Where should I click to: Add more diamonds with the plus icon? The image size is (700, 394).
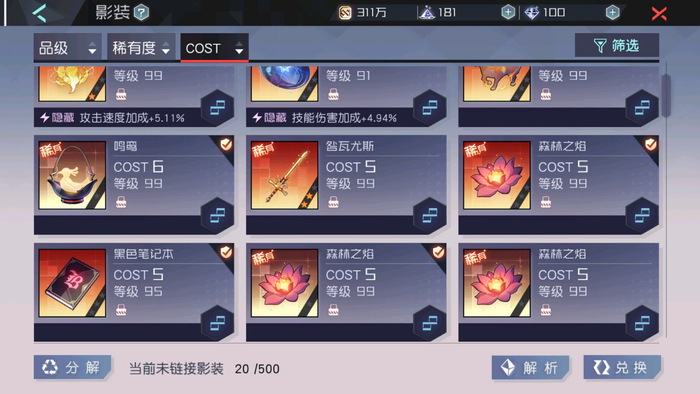(612, 13)
